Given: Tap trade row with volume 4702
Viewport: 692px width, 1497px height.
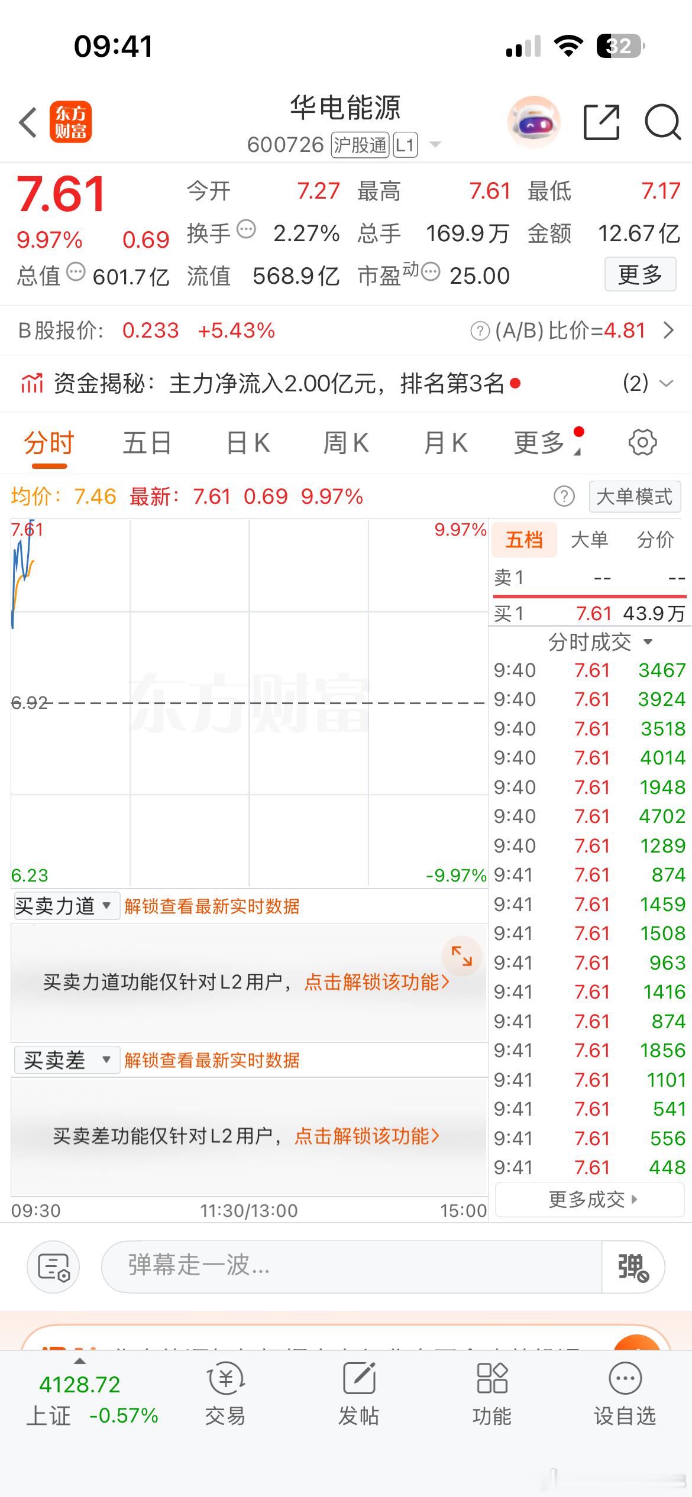Looking at the screenshot, I should [589, 816].
